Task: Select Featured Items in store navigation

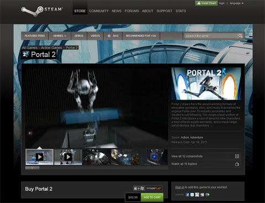Action: click(35, 36)
